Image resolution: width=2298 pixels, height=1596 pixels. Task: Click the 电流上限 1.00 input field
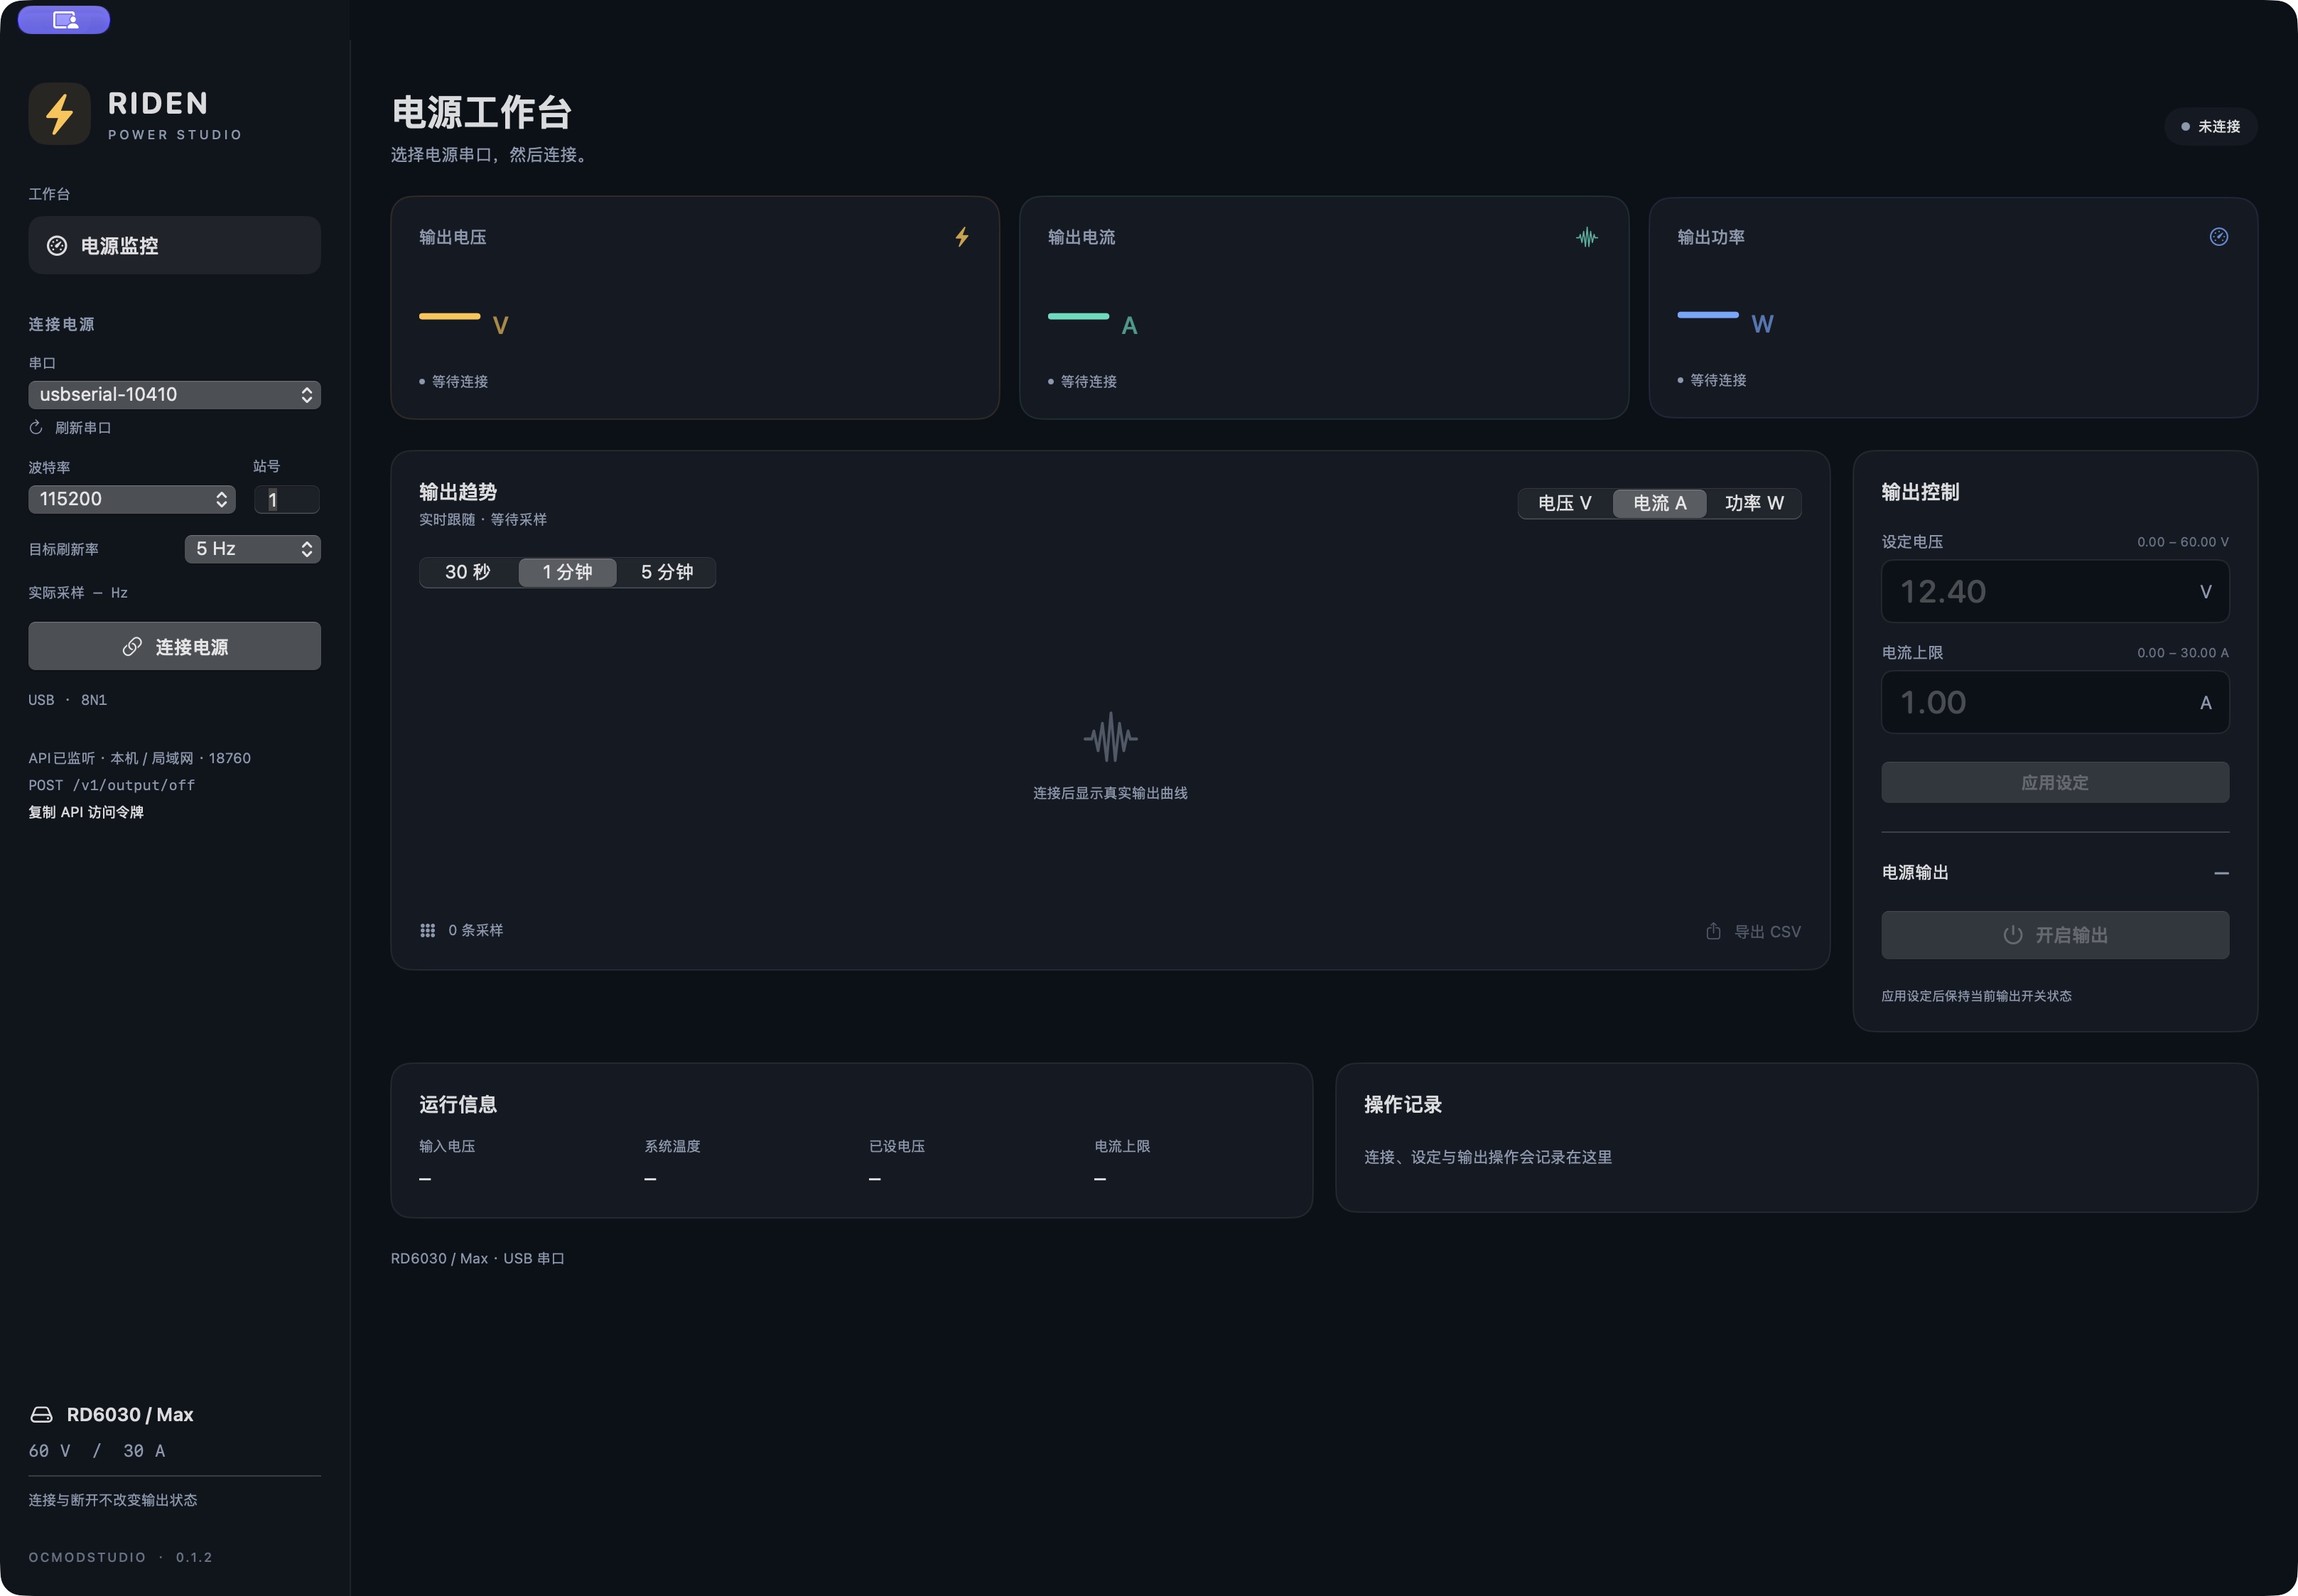pos(2055,702)
